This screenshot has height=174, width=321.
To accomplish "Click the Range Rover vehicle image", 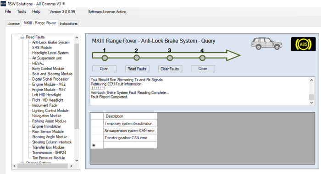I will click(266, 43).
